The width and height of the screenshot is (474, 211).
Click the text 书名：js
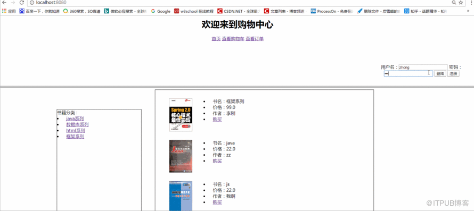coord(221,184)
